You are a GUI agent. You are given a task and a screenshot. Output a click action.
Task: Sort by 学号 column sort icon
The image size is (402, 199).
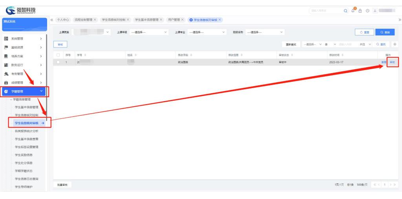click(85, 55)
